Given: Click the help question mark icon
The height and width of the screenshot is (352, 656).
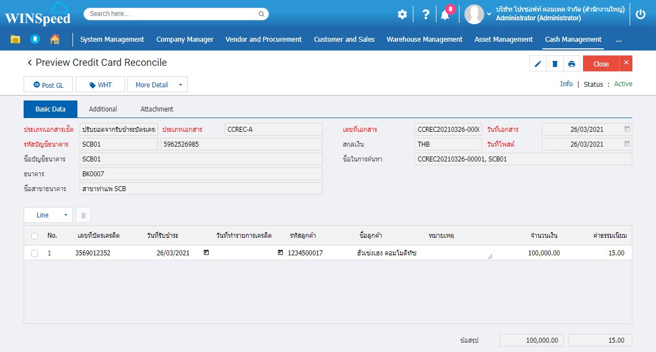Looking at the screenshot, I should coord(425,14).
